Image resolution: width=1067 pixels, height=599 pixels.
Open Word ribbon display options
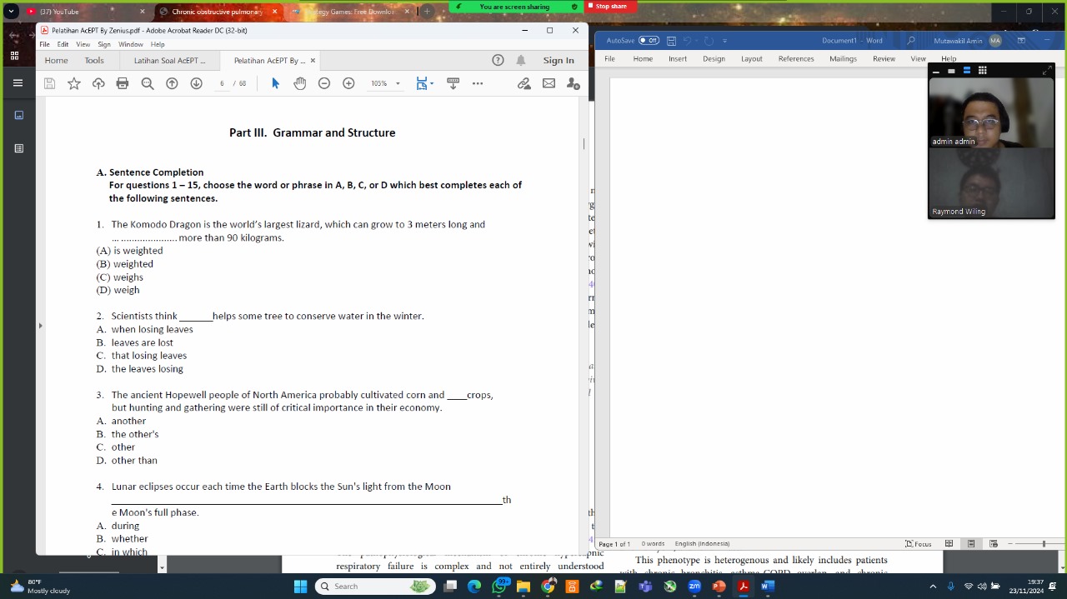point(1021,40)
